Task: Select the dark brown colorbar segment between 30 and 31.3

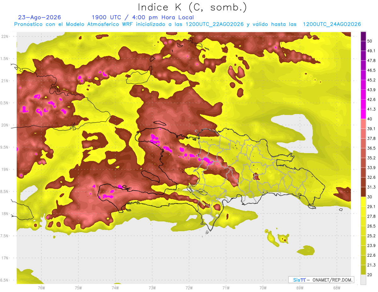Action: (363, 192)
